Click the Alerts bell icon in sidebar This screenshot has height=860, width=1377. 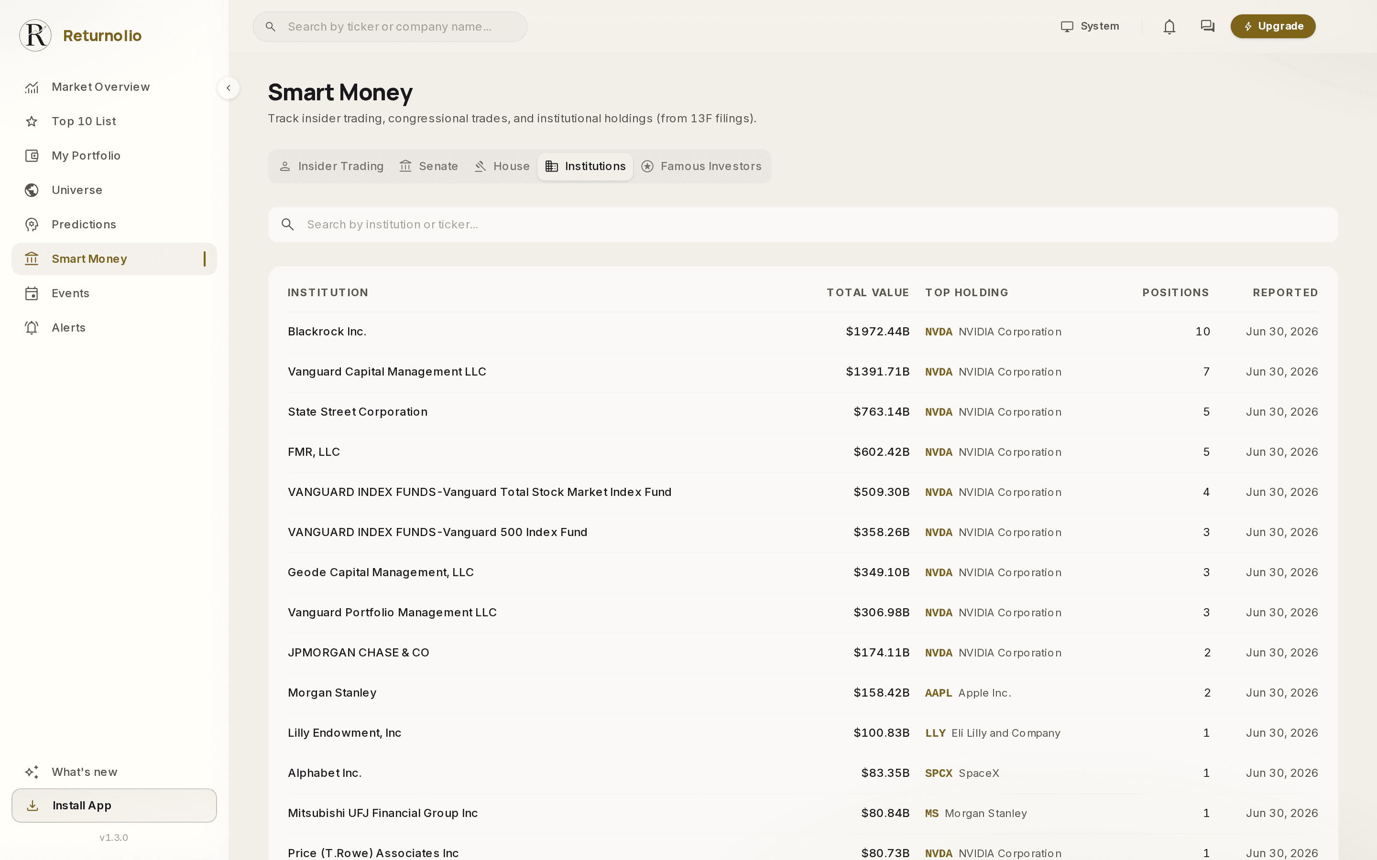point(32,328)
